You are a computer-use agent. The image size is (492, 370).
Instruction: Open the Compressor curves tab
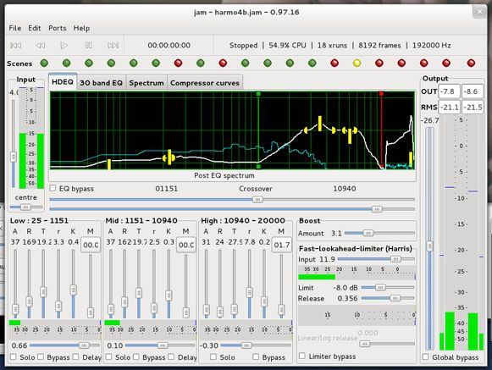coord(205,83)
